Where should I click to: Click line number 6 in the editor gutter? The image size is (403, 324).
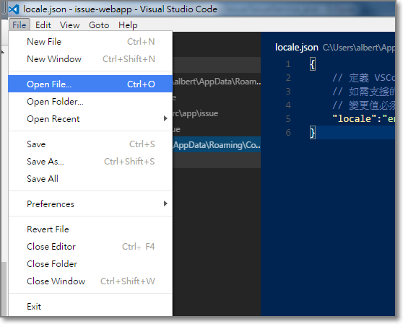288,133
